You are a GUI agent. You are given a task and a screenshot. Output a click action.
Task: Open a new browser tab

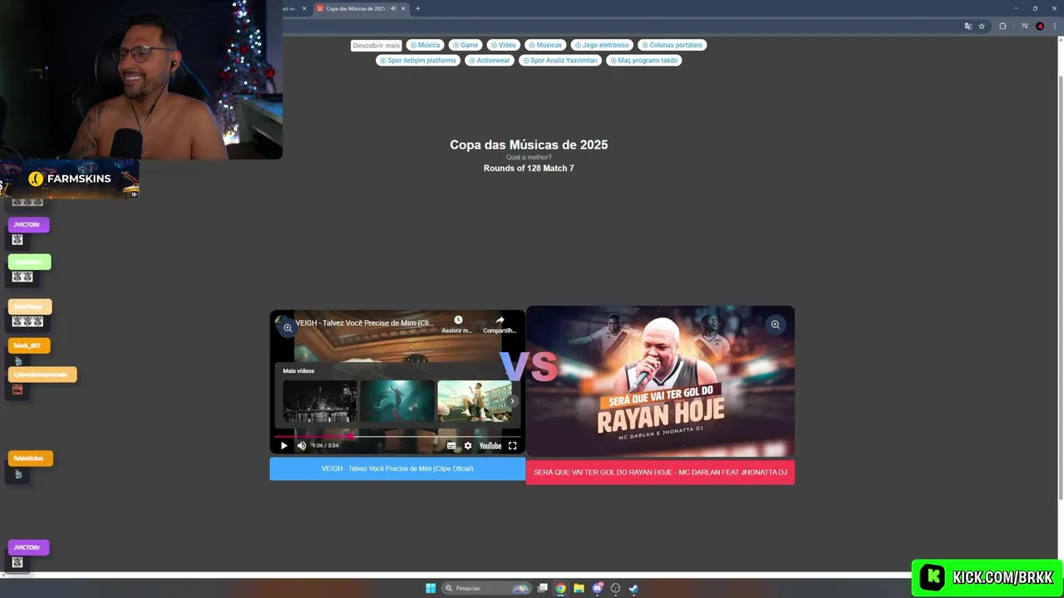418,8
